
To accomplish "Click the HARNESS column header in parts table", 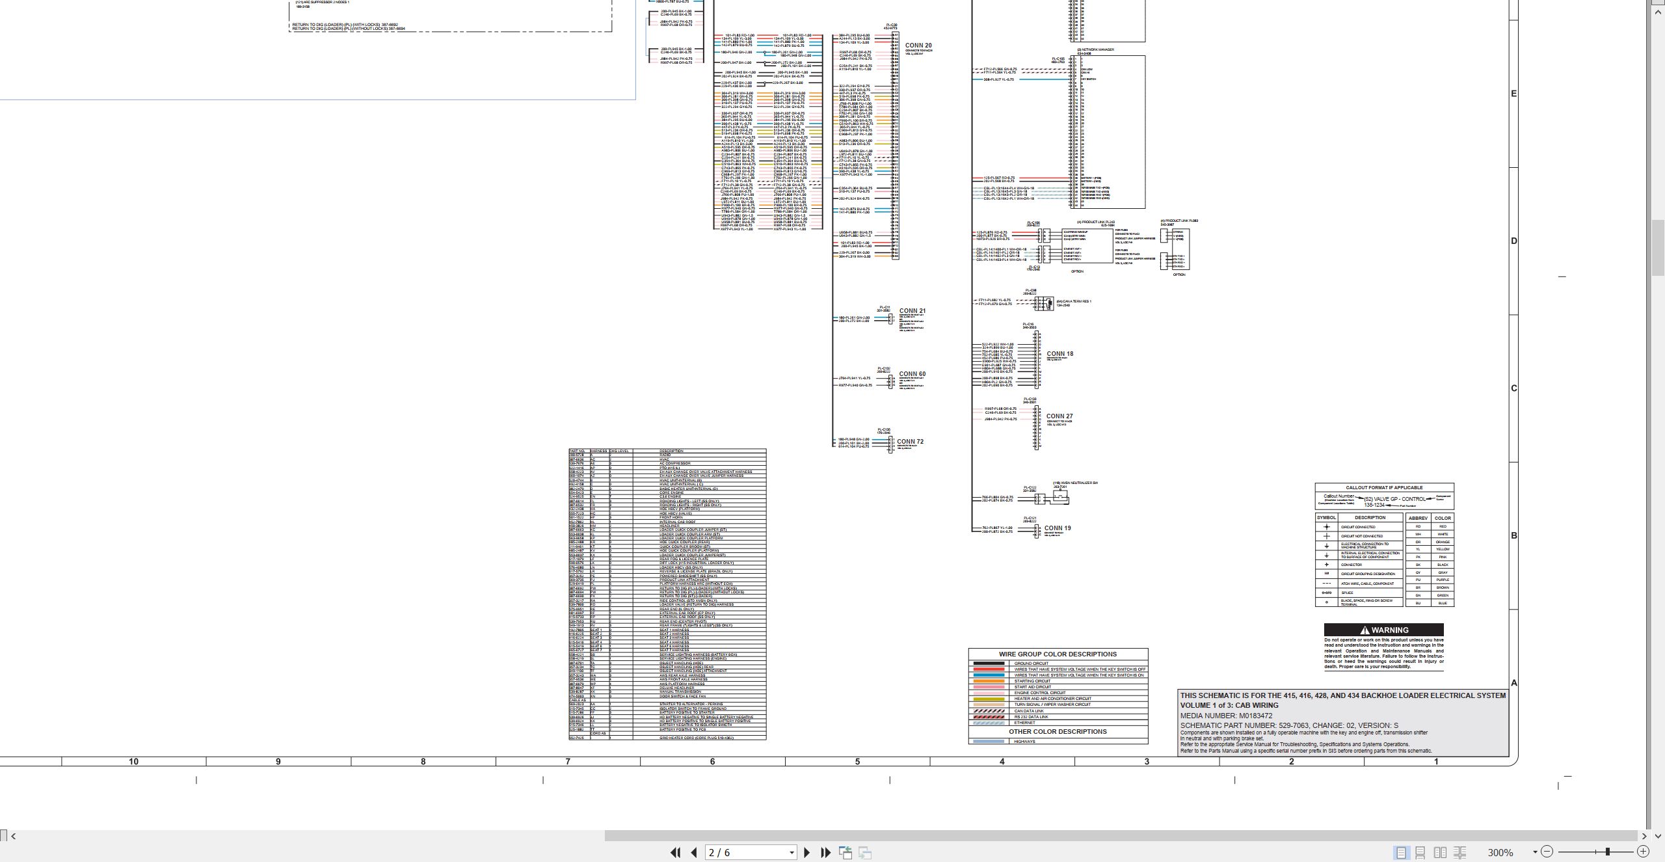I will [599, 451].
